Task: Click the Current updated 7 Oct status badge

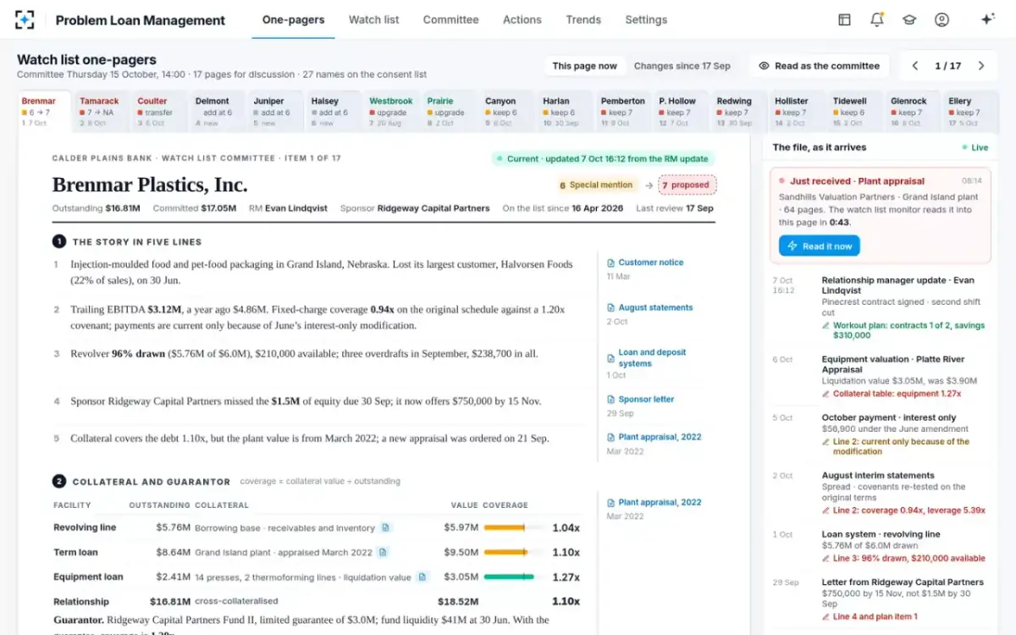Action: (603, 158)
